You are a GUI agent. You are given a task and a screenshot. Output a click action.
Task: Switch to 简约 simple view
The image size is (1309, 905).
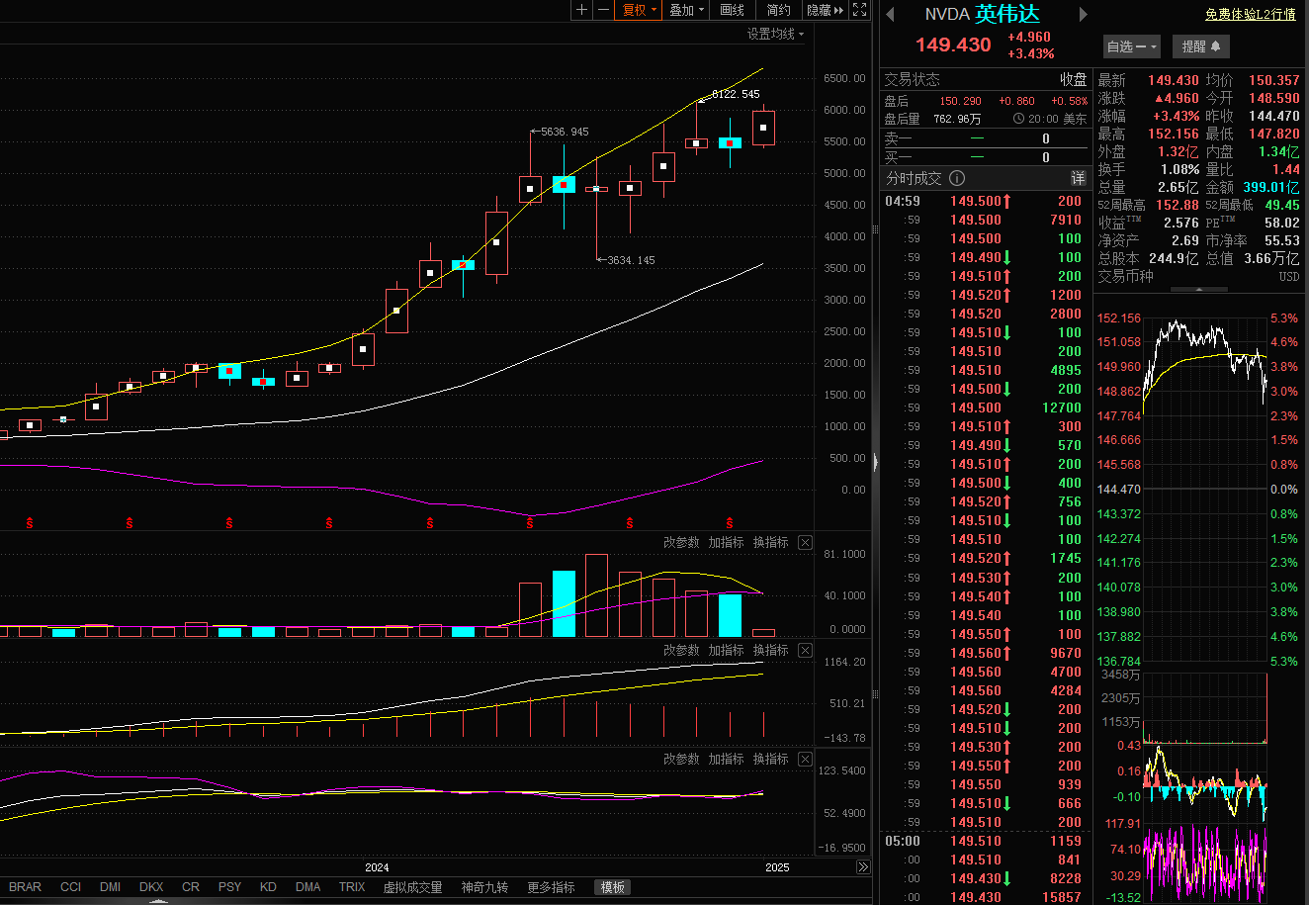[x=779, y=10]
